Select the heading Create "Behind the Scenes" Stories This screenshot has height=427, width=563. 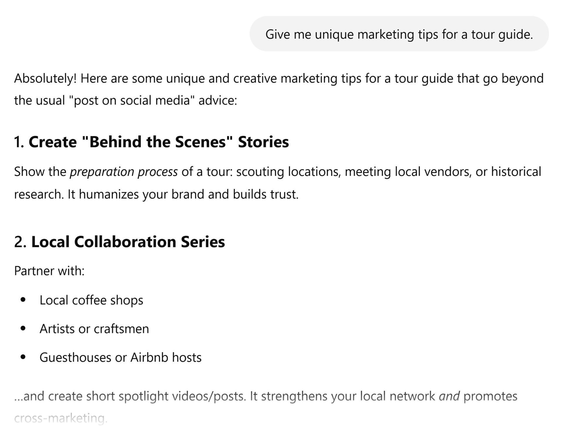(x=158, y=142)
